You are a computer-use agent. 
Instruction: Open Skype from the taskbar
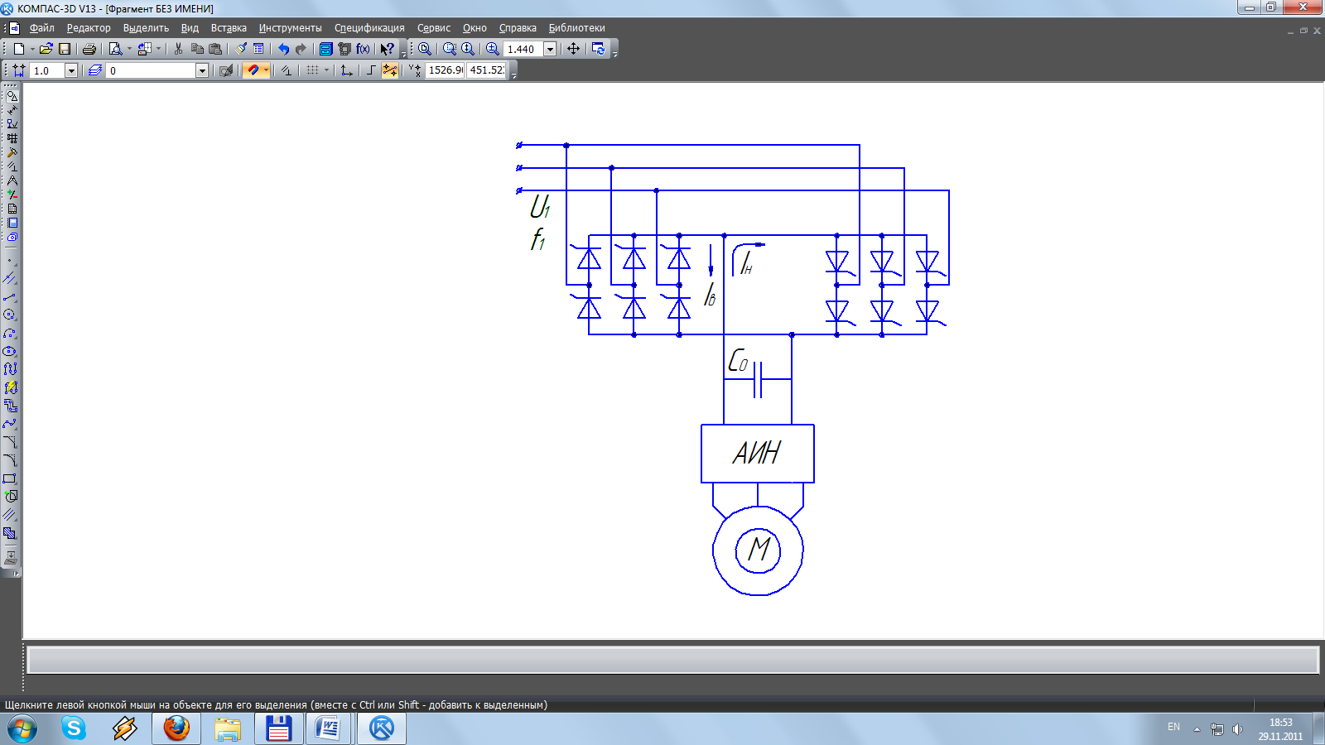pos(74,728)
